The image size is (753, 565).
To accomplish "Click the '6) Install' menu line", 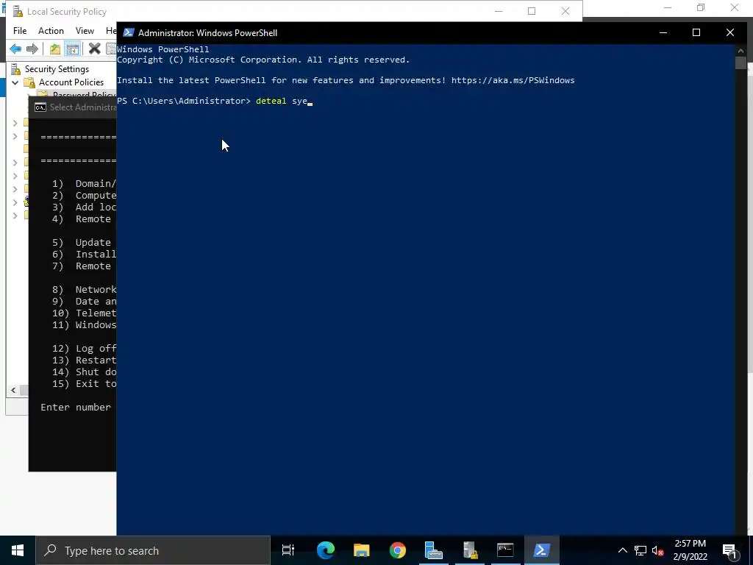I will coord(84,254).
